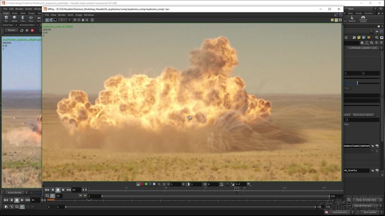The width and height of the screenshot is (385, 216).
Task: Click the first view mode icon in MPlay toolbar
Action: tap(47, 20)
